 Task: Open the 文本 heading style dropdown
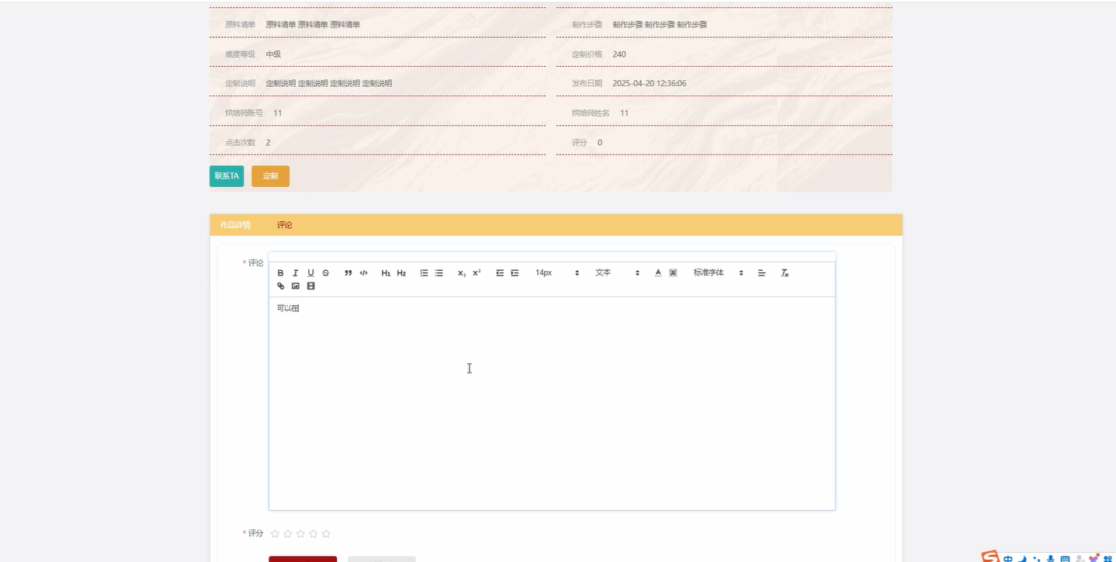point(618,273)
